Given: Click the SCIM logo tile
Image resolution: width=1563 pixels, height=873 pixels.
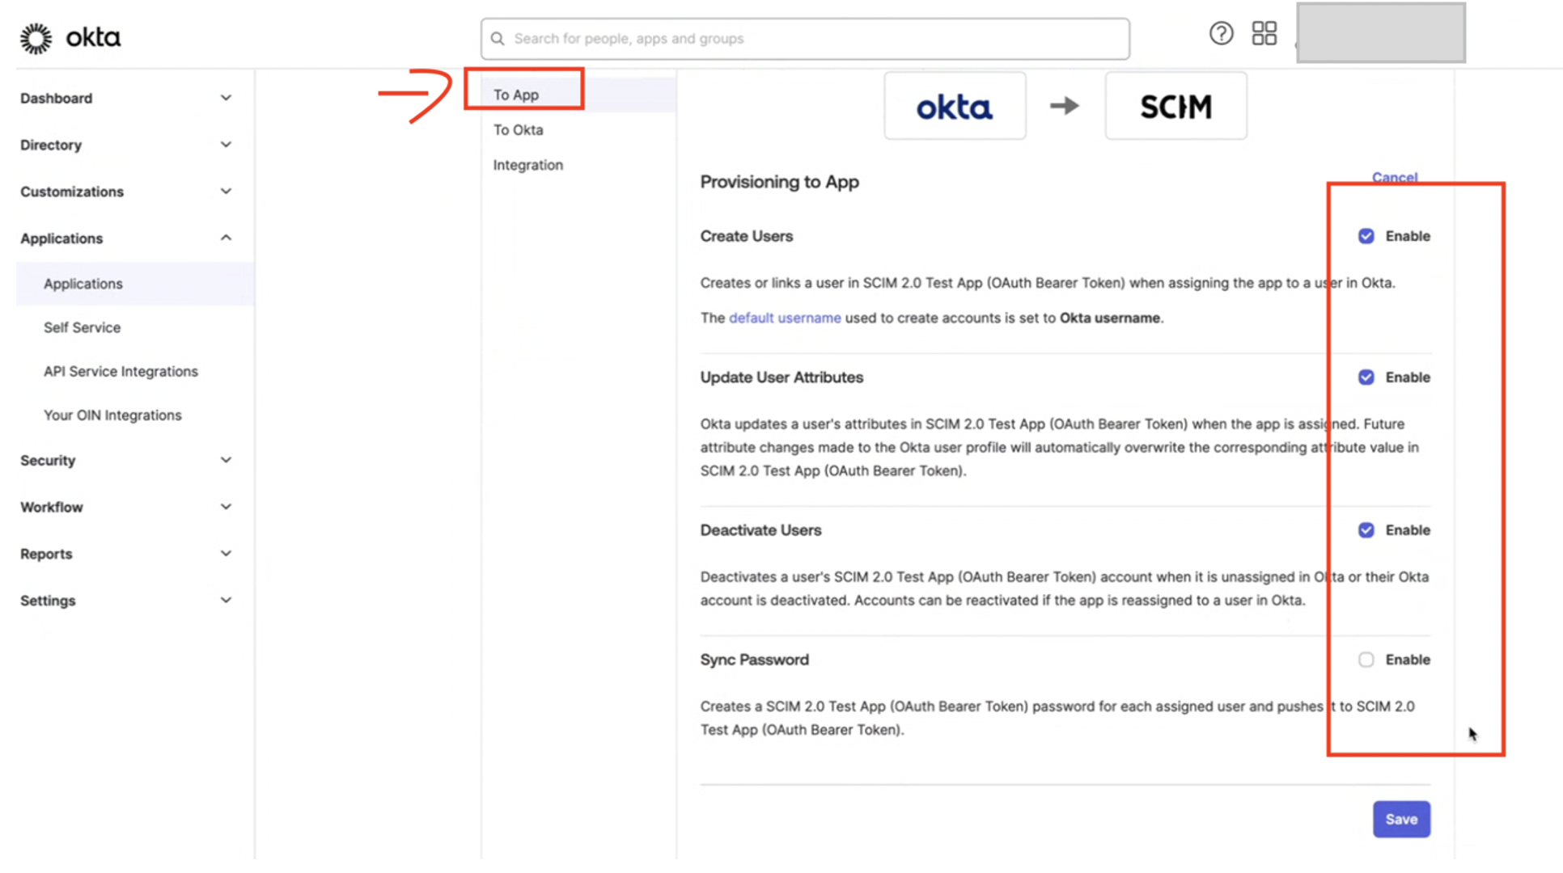Looking at the screenshot, I should (x=1175, y=106).
